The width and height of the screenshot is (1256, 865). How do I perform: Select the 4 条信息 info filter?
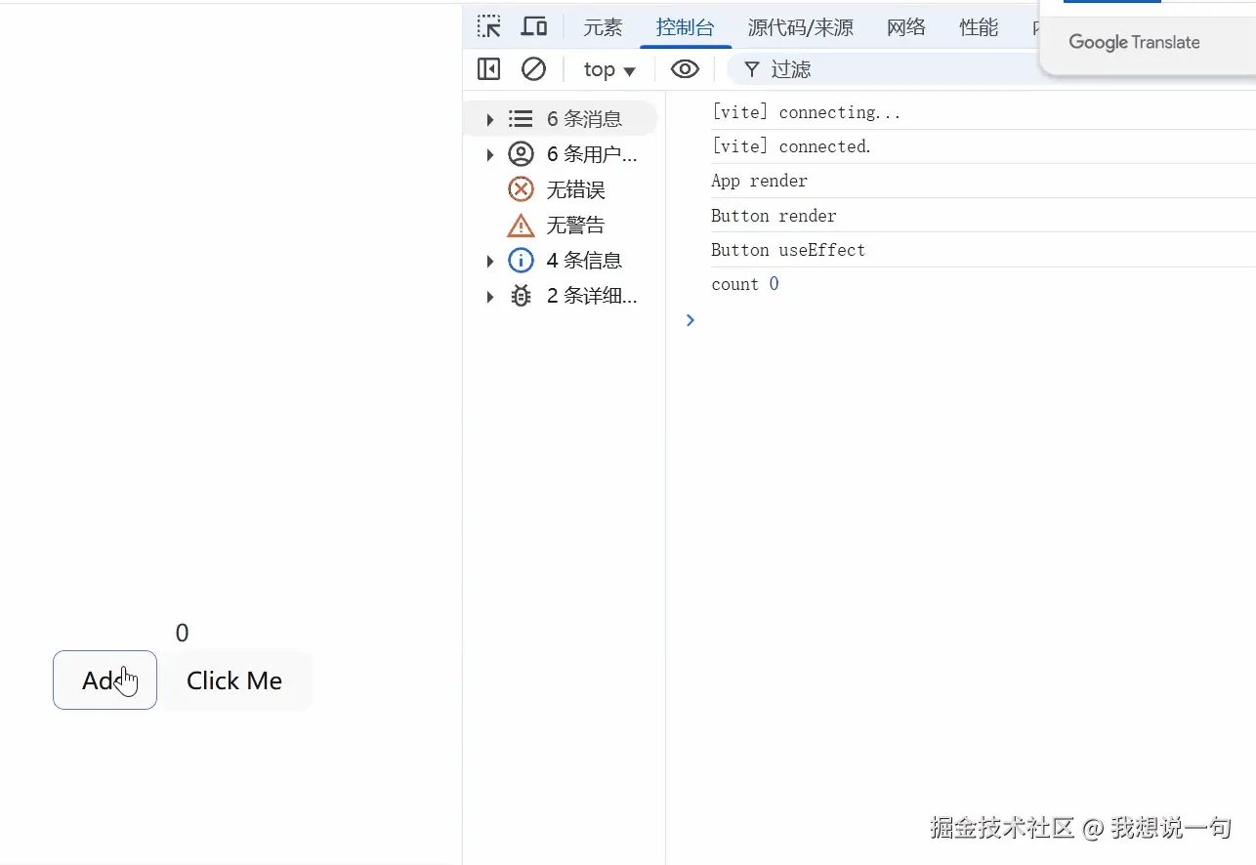(x=561, y=261)
